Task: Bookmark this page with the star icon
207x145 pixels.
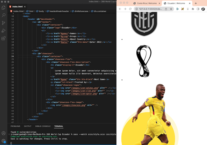Action: tap(171, 9)
